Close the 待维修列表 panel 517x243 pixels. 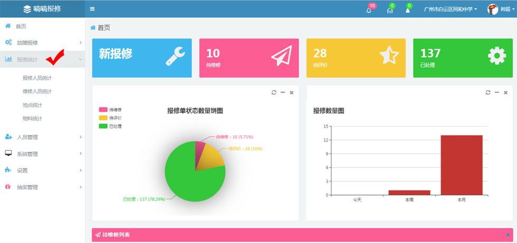point(508,235)
